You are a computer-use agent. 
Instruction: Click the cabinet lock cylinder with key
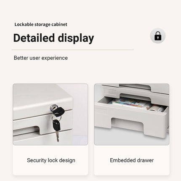[54, 108]
